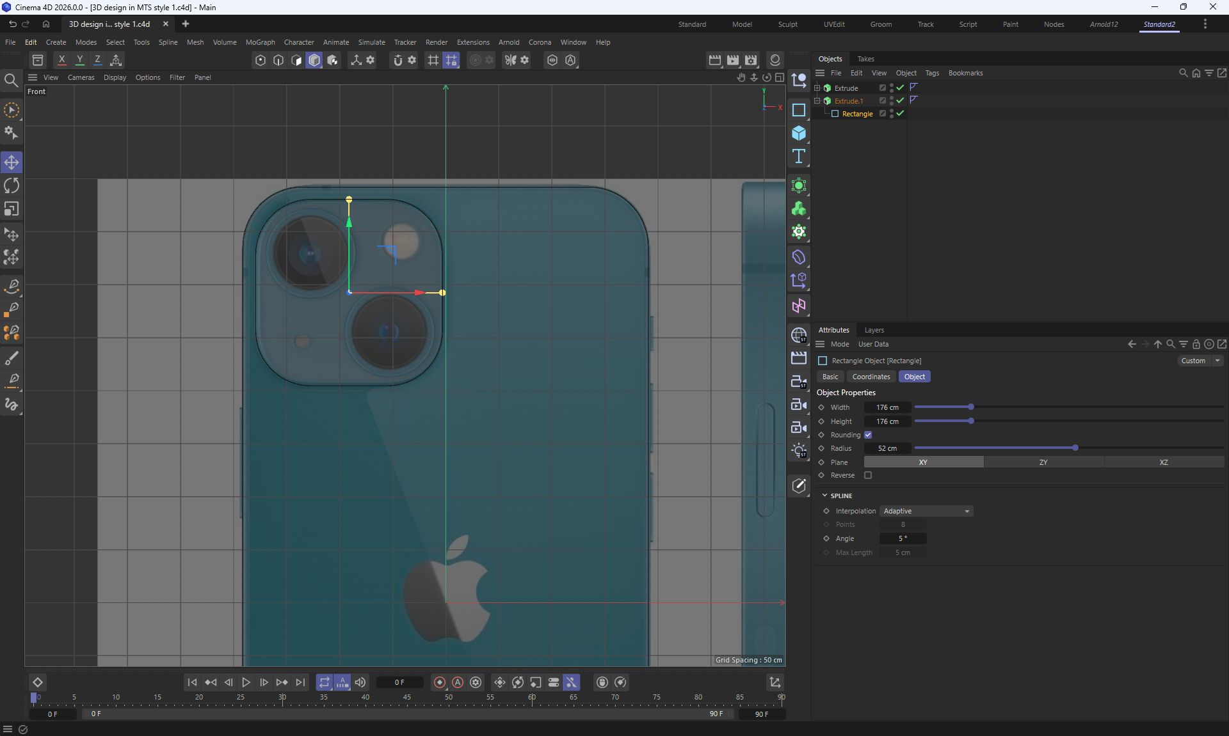Viewport: 1229px width, 736px height.
Task: Uncheck the Rounding checkbox
Action: [x=868, y=435]
